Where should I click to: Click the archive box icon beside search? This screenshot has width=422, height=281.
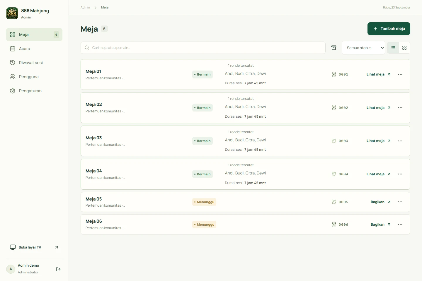(x=334, y=48)
